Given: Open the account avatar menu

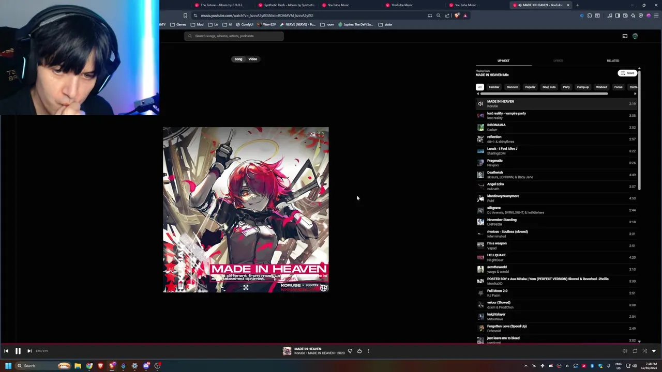Looking at the screenshot, I should tap(635, 36).
